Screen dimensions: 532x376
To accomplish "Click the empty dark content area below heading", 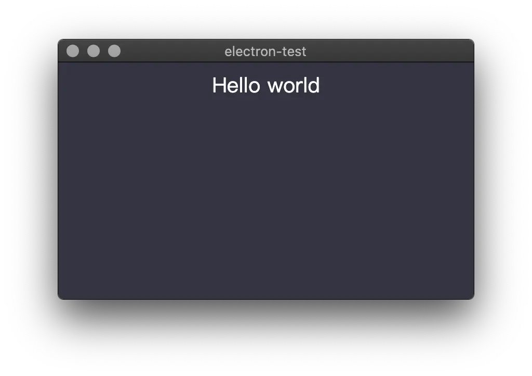I will [x=266, y=197].
